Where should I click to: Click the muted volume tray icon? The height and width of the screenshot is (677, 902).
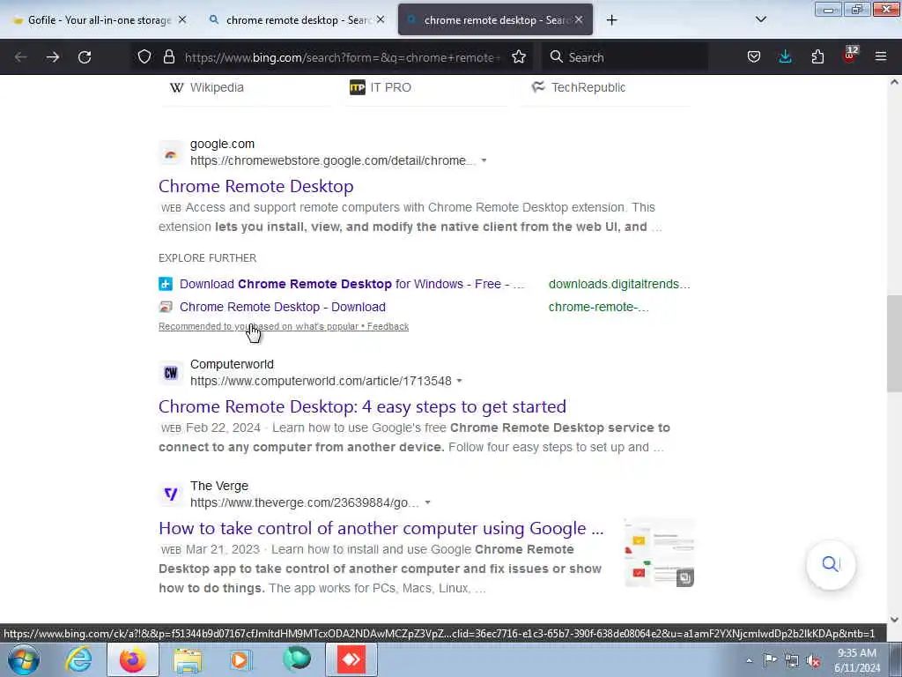click(x=813, y=661)
